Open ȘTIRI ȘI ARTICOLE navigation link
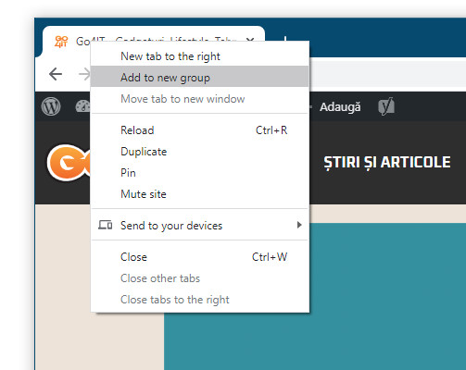This screenshot has height=370, width=466. click(x=387, y=163)
